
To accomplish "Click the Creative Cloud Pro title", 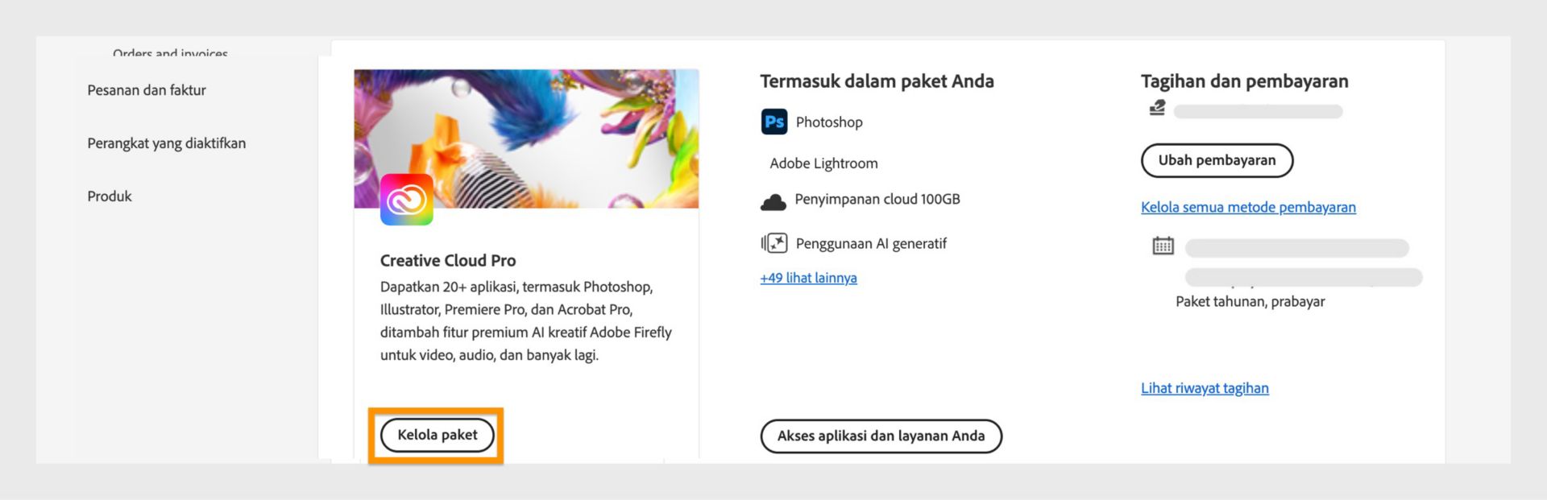I will click(x=448, y=260).
